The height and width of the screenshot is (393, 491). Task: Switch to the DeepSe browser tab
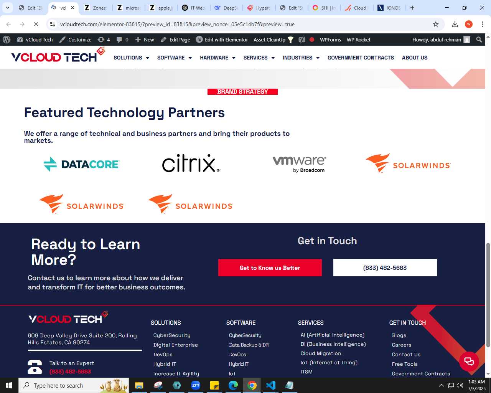click(x=227, y=8)
